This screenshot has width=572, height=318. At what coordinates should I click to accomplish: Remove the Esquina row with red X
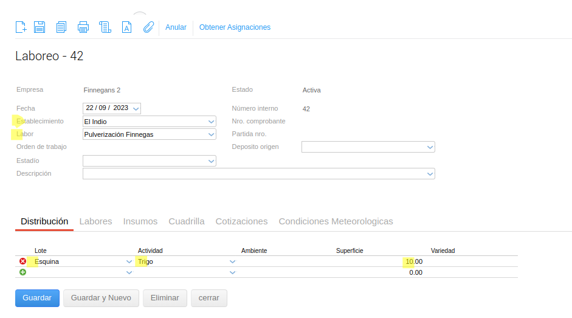(x=23, y=261)
